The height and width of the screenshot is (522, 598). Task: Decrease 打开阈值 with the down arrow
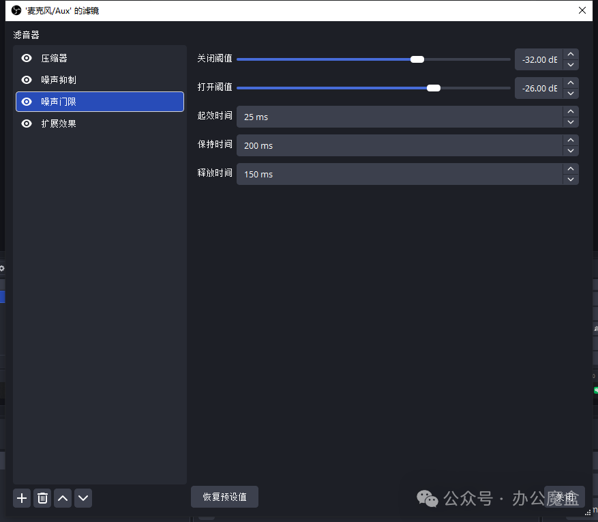click(x=571, y=93)
